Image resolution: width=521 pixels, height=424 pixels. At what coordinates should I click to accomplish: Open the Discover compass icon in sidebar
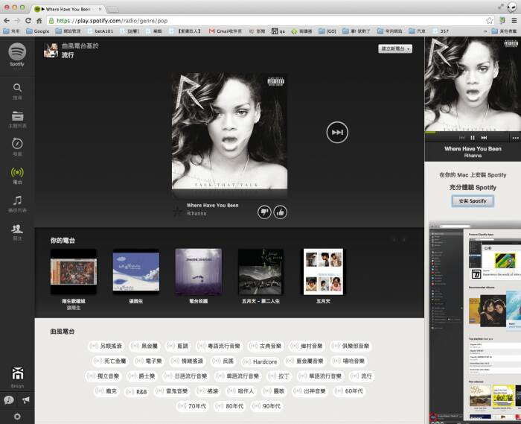[x=17, y=144]
